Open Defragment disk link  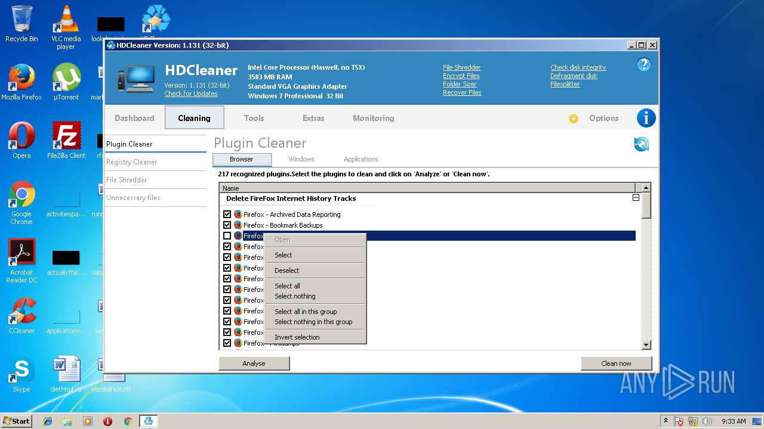coord(574,76)
